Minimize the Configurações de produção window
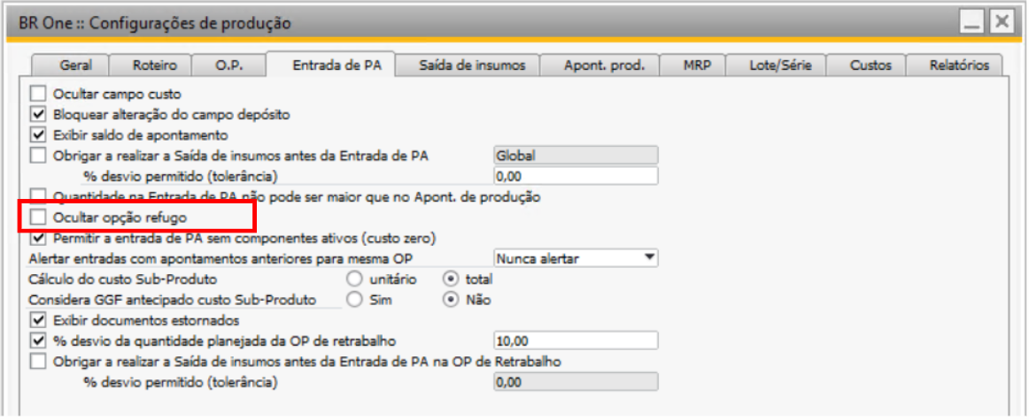Viewport: 1029px width, 420px height. coord(972,22)
